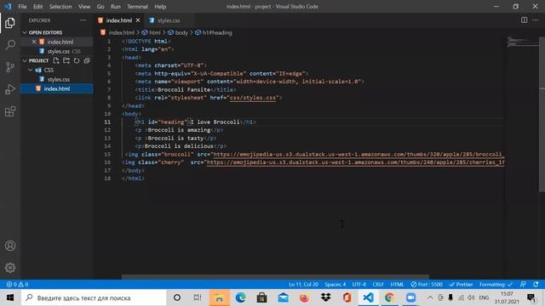Click the vertical editor scrollbar
Viewport: 545px width, 306px height.
pos(542,115)
